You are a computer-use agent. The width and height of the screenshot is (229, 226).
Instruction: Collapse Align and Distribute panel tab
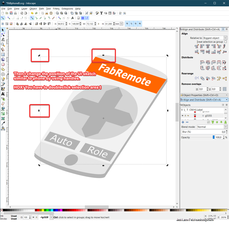[204, 100]
